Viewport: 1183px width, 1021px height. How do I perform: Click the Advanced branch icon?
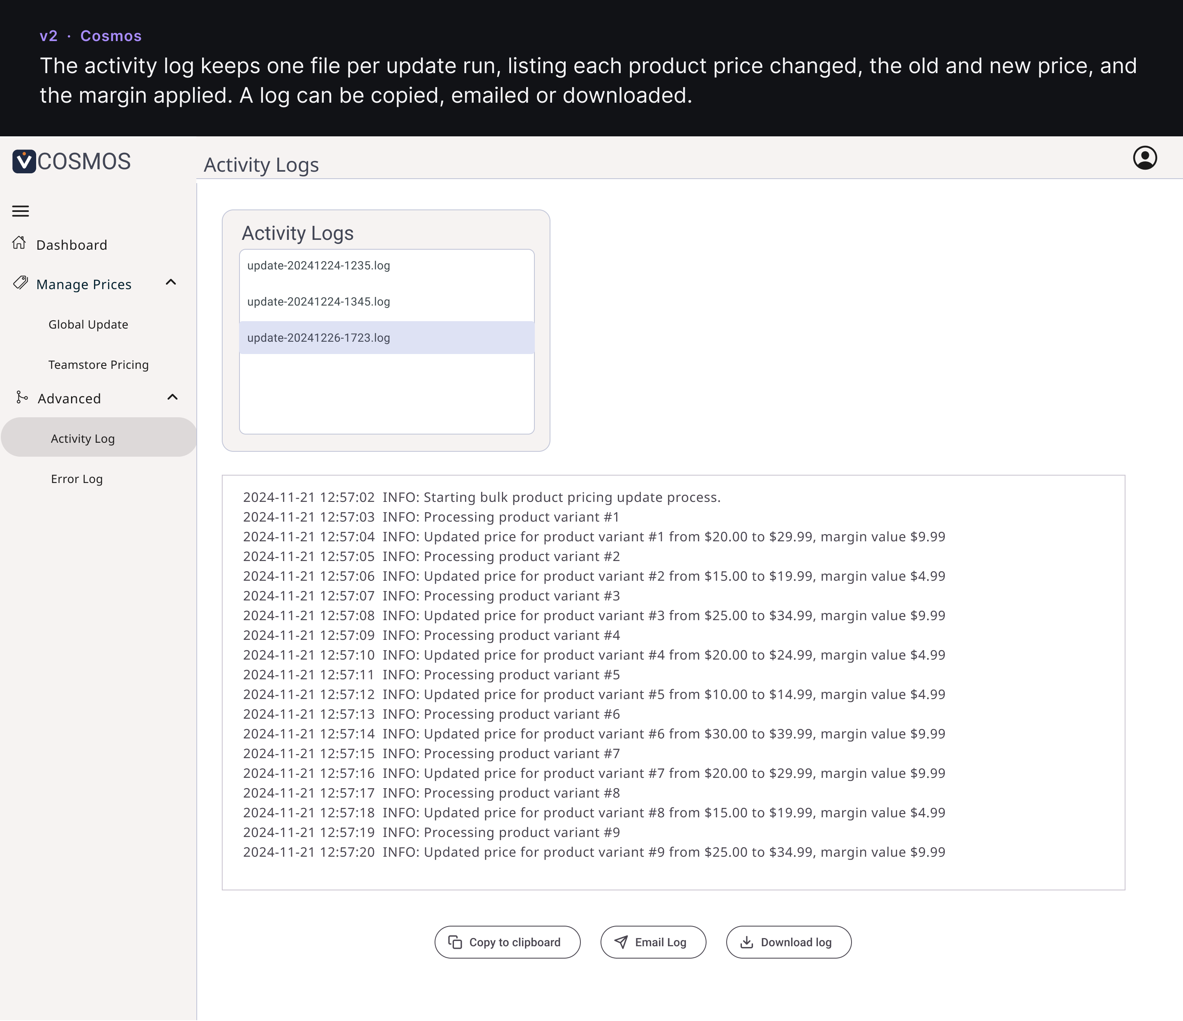(x=22, y=397)
